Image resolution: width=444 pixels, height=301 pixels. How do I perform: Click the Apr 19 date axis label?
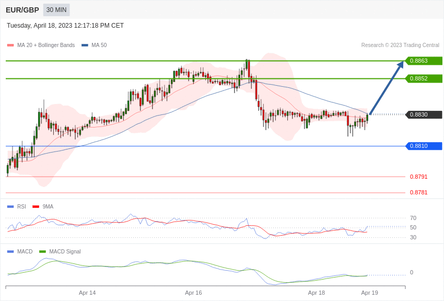pos(369,293)
